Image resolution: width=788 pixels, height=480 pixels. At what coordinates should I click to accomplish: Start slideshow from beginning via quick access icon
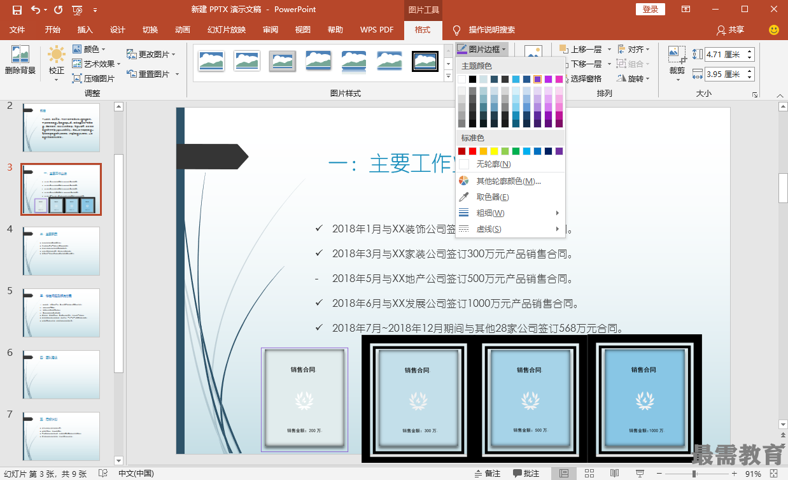pyautogui.click(x=77, y=10)
